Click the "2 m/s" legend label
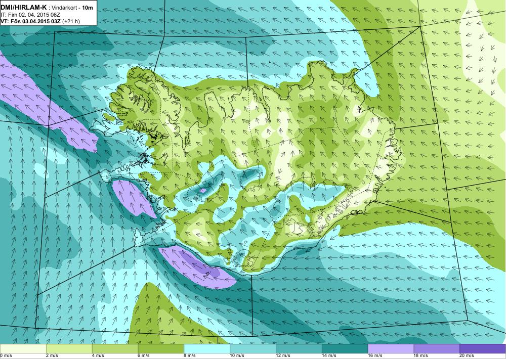506x359 pixels. pyautogui.click(x=52, y=356)
